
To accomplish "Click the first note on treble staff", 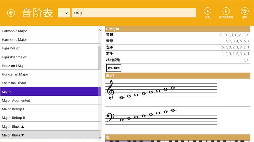I will click(x=122, y=97).
